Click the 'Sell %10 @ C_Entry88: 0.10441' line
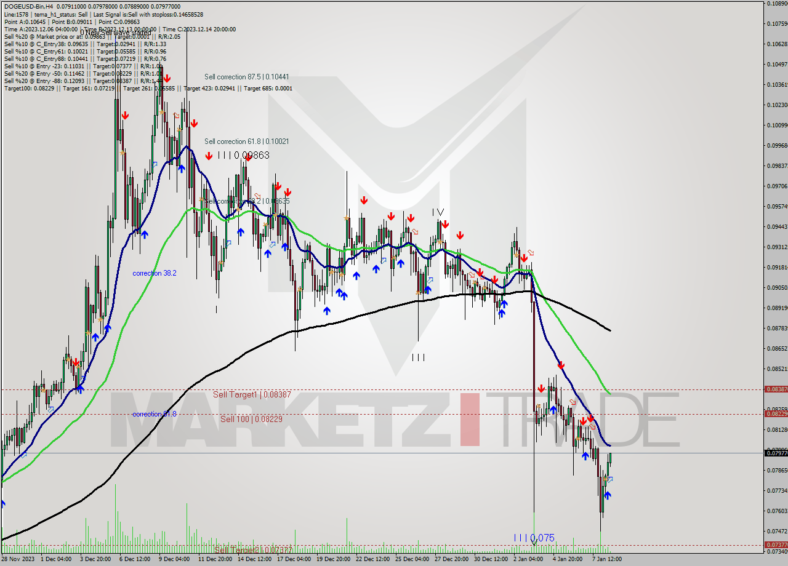The width and height of the screenshot is (788, 566). [x=85, y=58]
